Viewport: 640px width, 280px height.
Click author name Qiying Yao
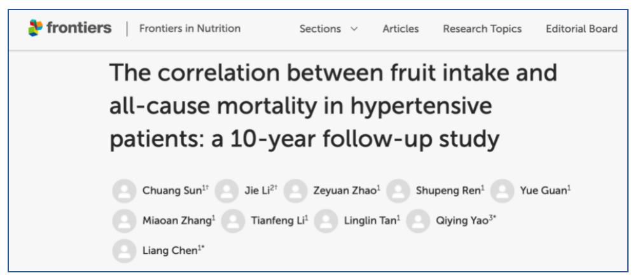[462, 221]
